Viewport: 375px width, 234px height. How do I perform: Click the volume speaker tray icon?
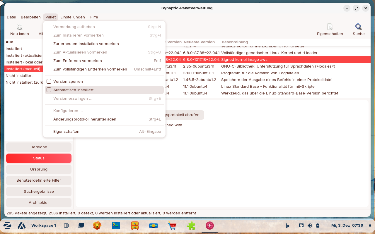[310, 226]
